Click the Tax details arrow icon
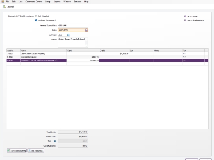 click(x=55, y=141)
